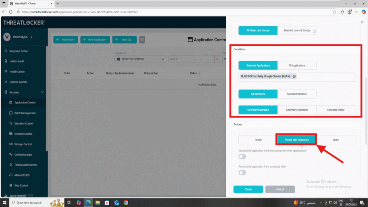Screen dimensions: 368x207
Task: Select No Policy Expiration option
Action: [258, 110]
